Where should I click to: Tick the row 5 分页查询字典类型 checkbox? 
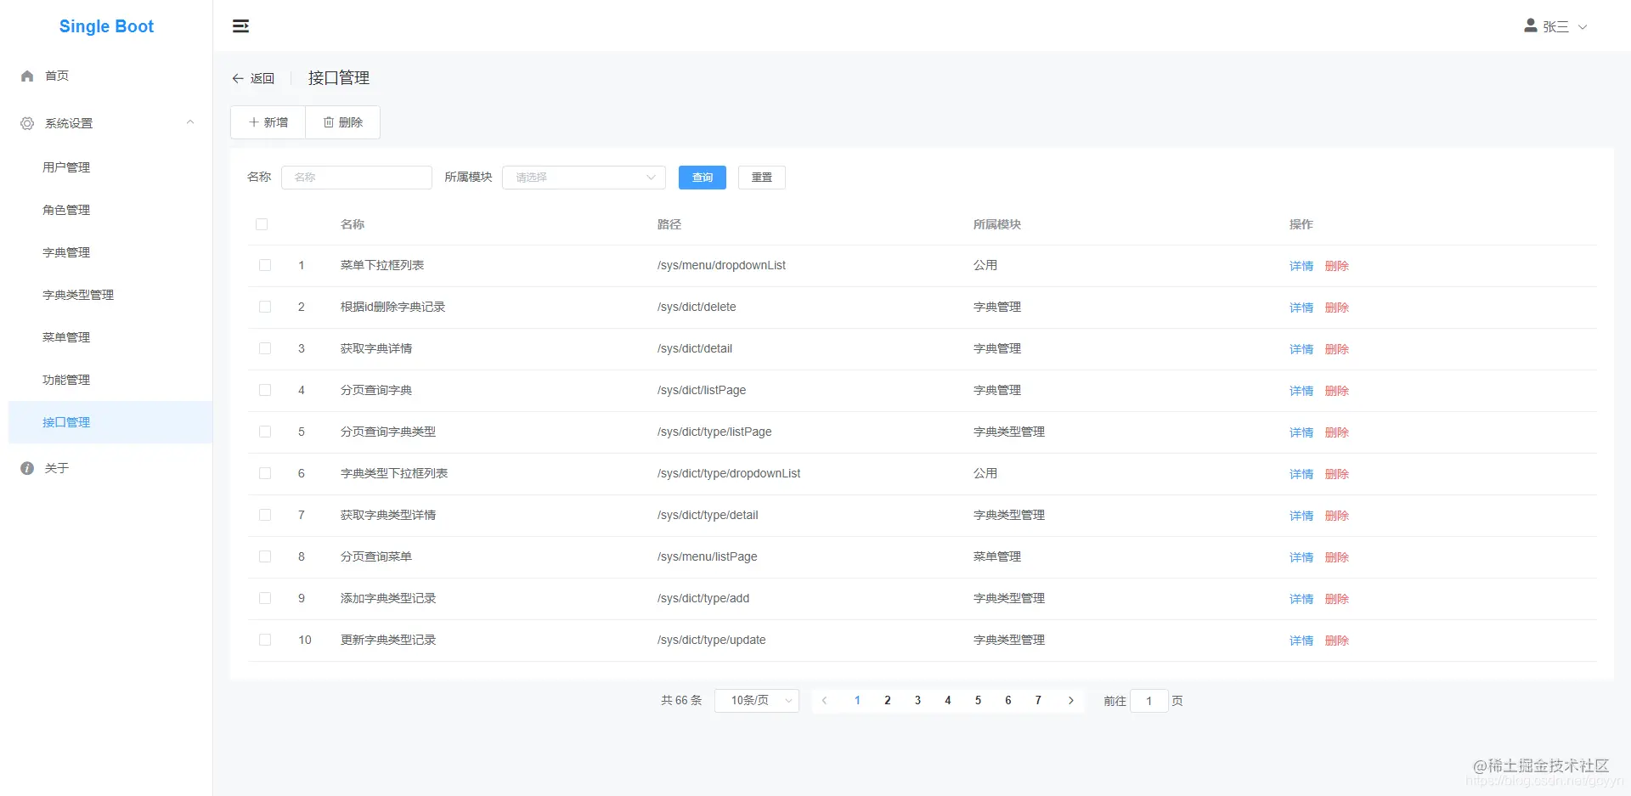click(x=265, y=432)
